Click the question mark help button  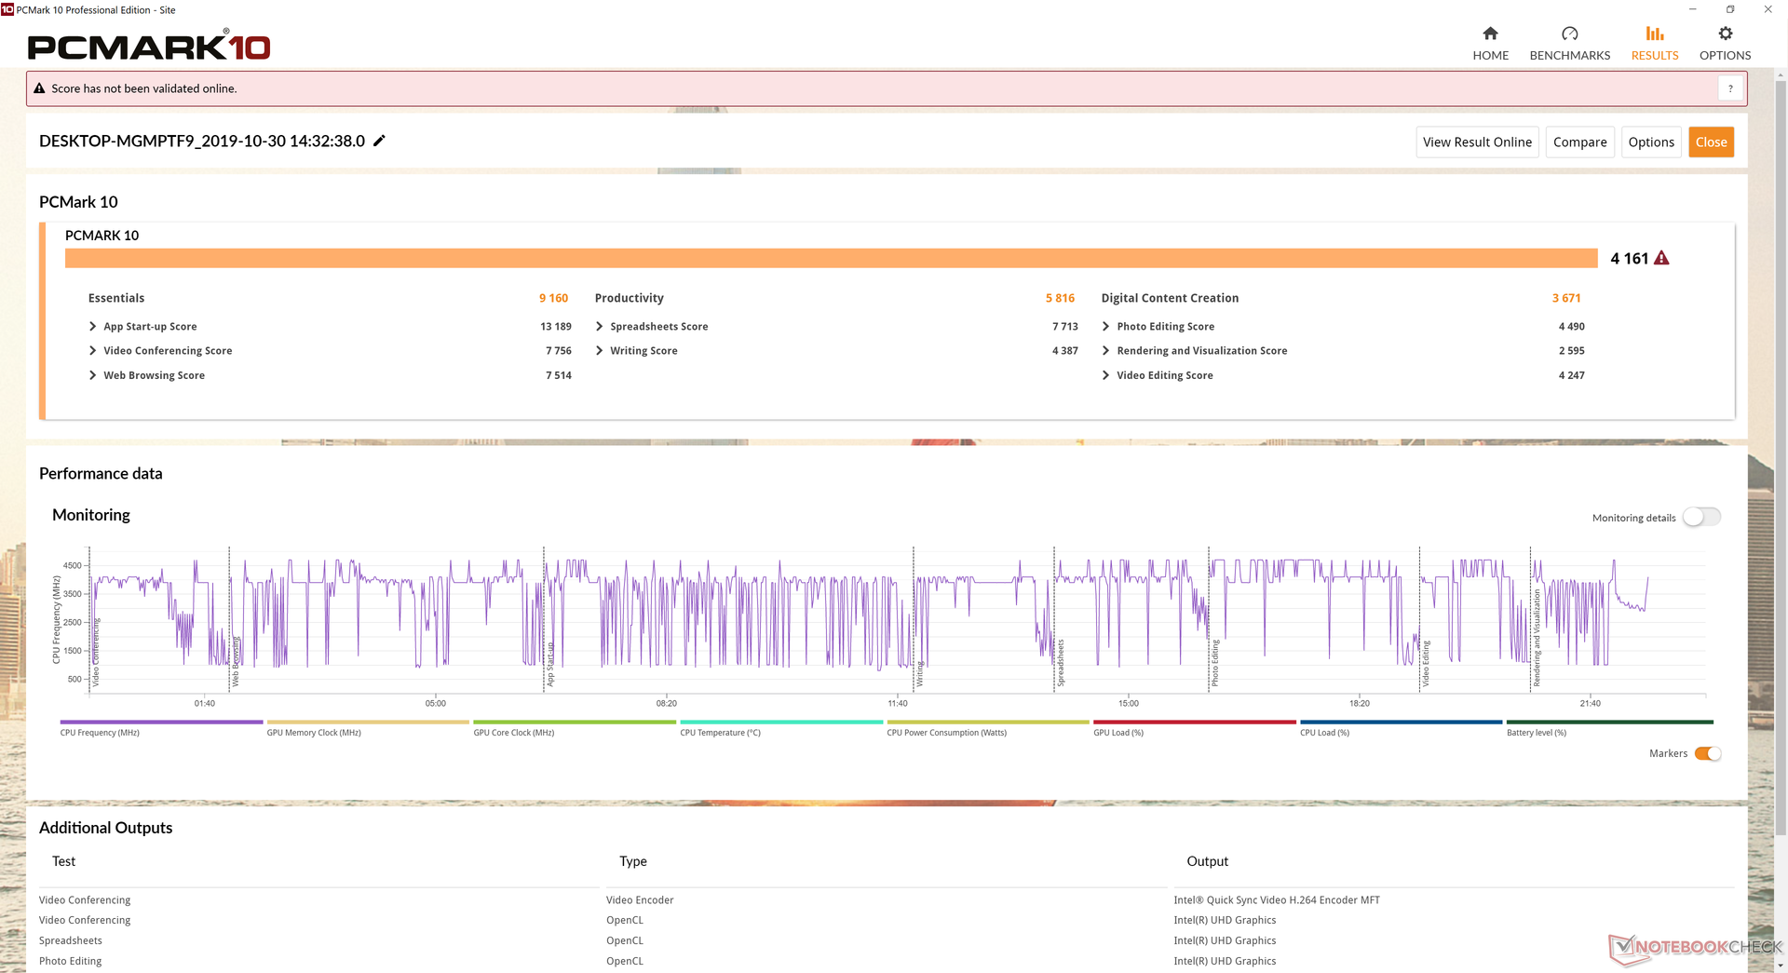pyautogui.click(x=1730, y=88)
